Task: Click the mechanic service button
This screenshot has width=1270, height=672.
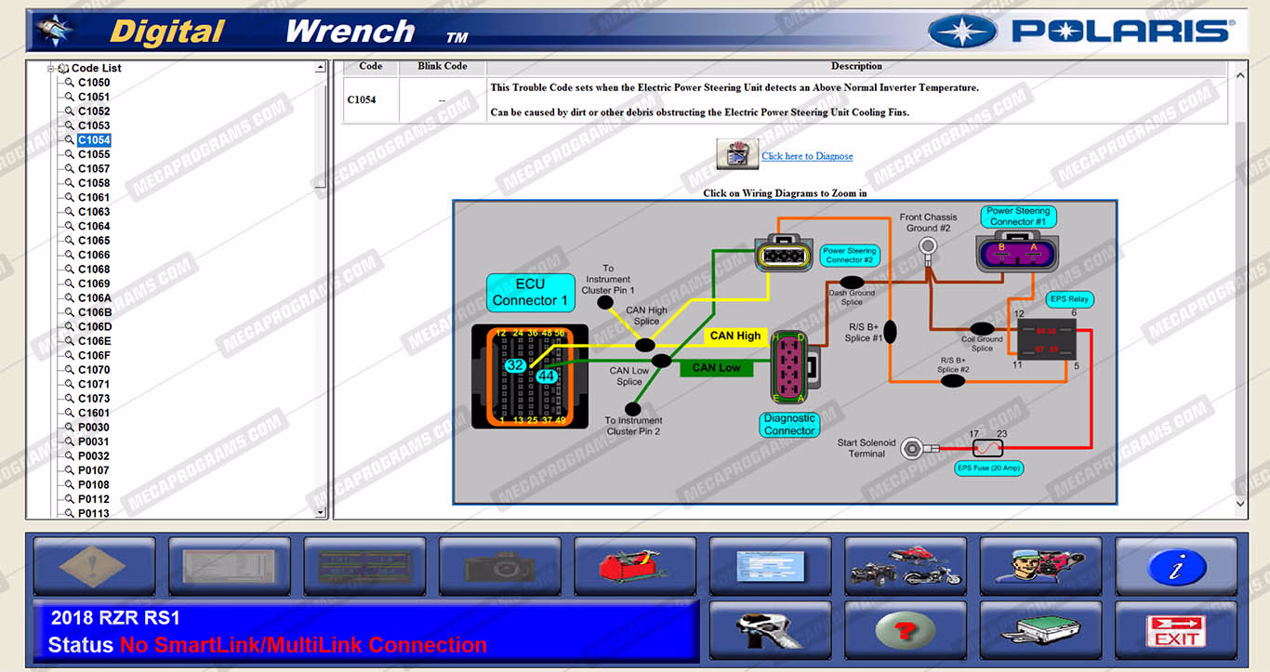Action: (x=1040, y=566)
